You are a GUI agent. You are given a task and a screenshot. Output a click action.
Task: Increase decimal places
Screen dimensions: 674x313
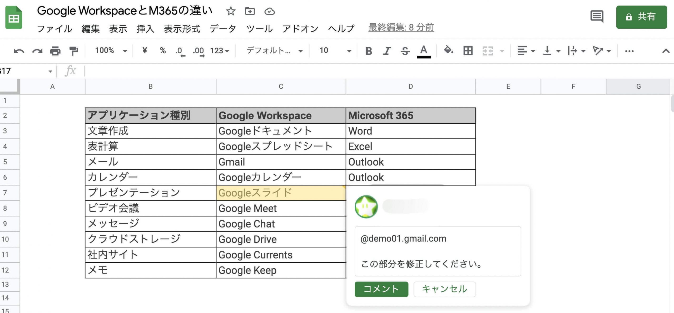pyautogui.click(x=199, y=51)
